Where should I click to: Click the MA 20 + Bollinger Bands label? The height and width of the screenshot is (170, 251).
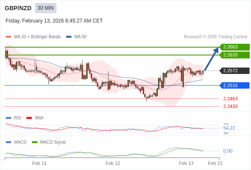(x=37, y=37)
